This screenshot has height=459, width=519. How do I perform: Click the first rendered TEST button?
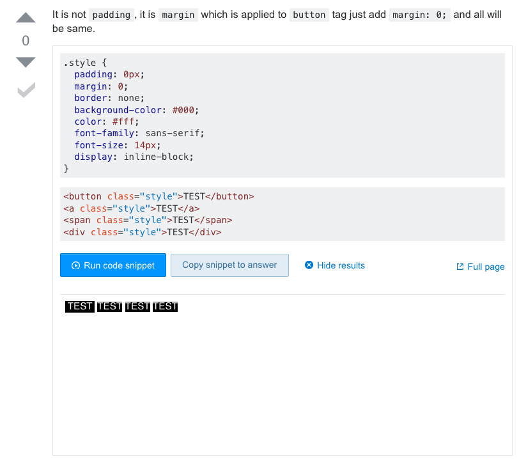[x=79, y=306]
